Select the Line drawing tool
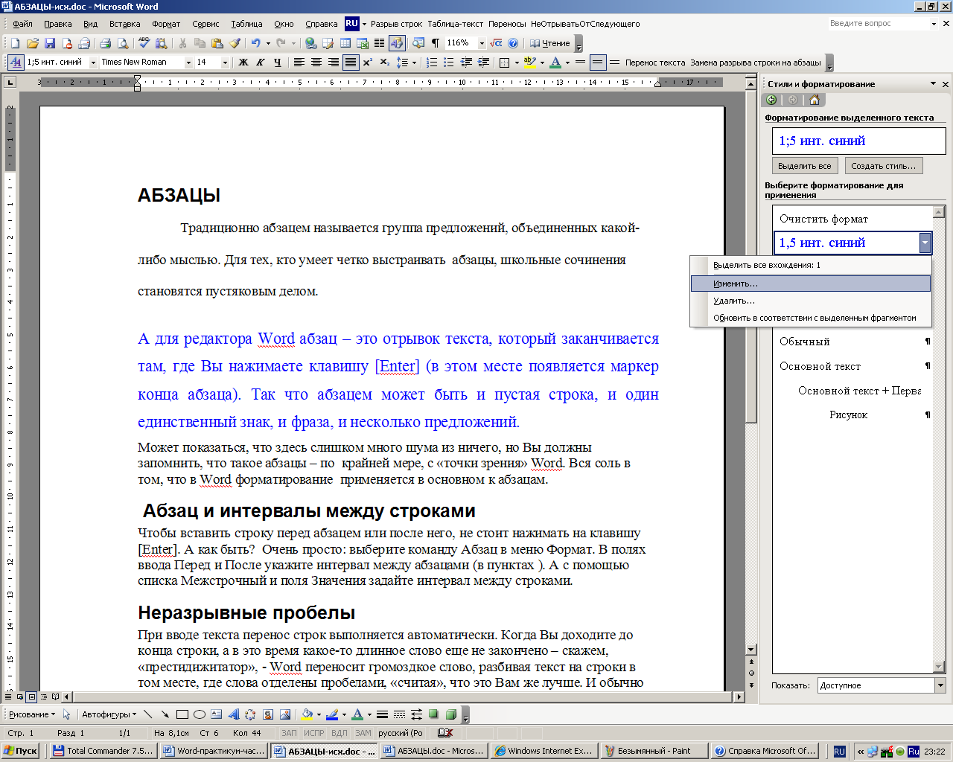953x762 pixels. pyautogui.click(x=147, y=714)
